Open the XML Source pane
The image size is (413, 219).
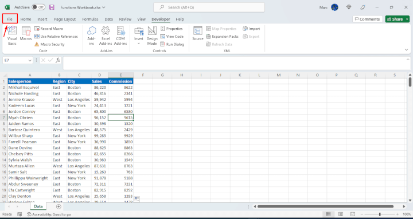pyautogui.click(x=198, y=33)
